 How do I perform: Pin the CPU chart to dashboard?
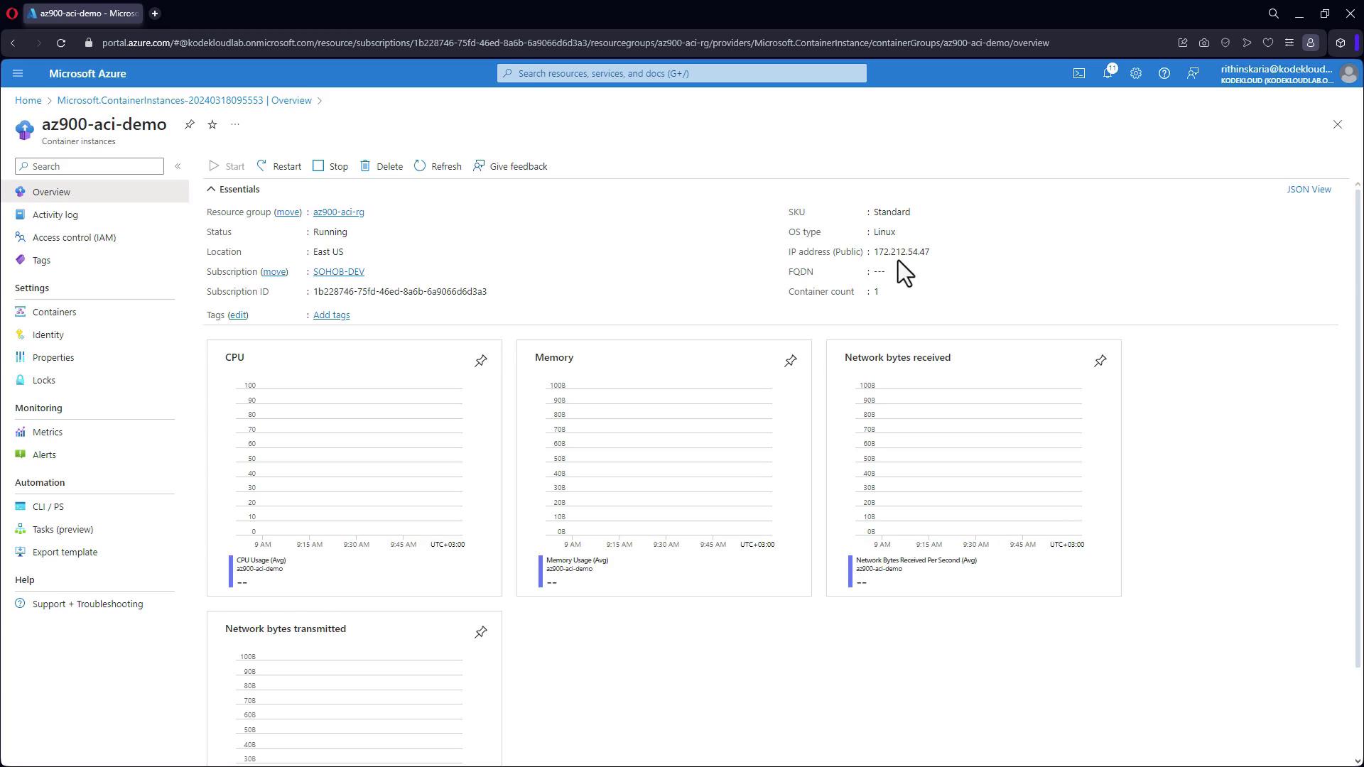coord(481,361)
